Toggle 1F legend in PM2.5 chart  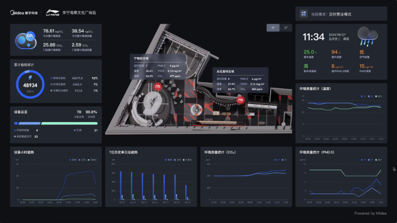[x=363, y=160]
